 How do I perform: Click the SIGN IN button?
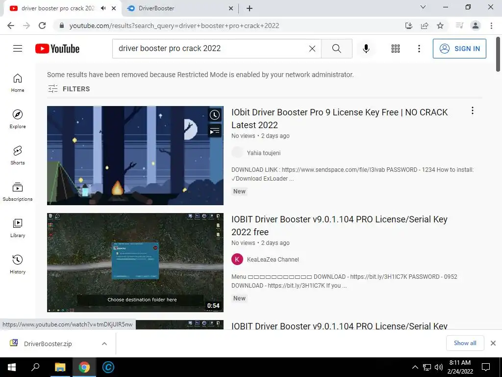[x=459, y=49]
